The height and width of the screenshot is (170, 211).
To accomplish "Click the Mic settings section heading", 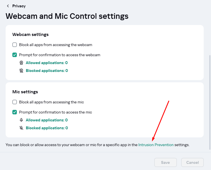I will click(x=25, y=92).
